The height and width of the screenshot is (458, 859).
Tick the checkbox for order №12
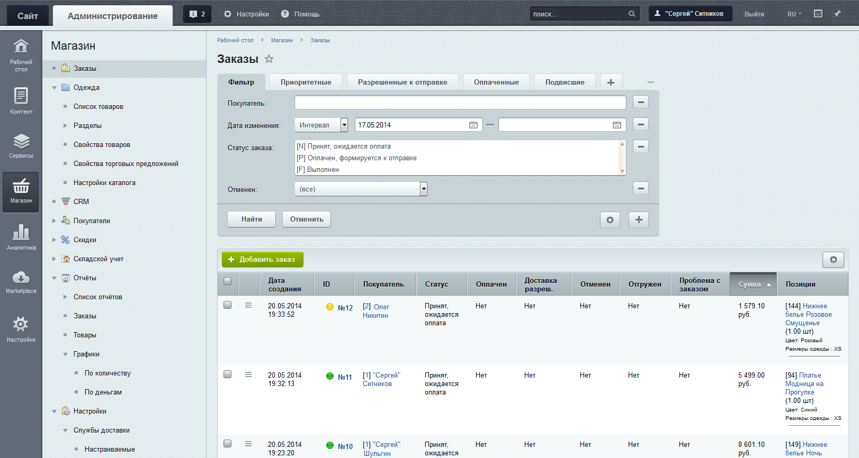pos(228,305)
